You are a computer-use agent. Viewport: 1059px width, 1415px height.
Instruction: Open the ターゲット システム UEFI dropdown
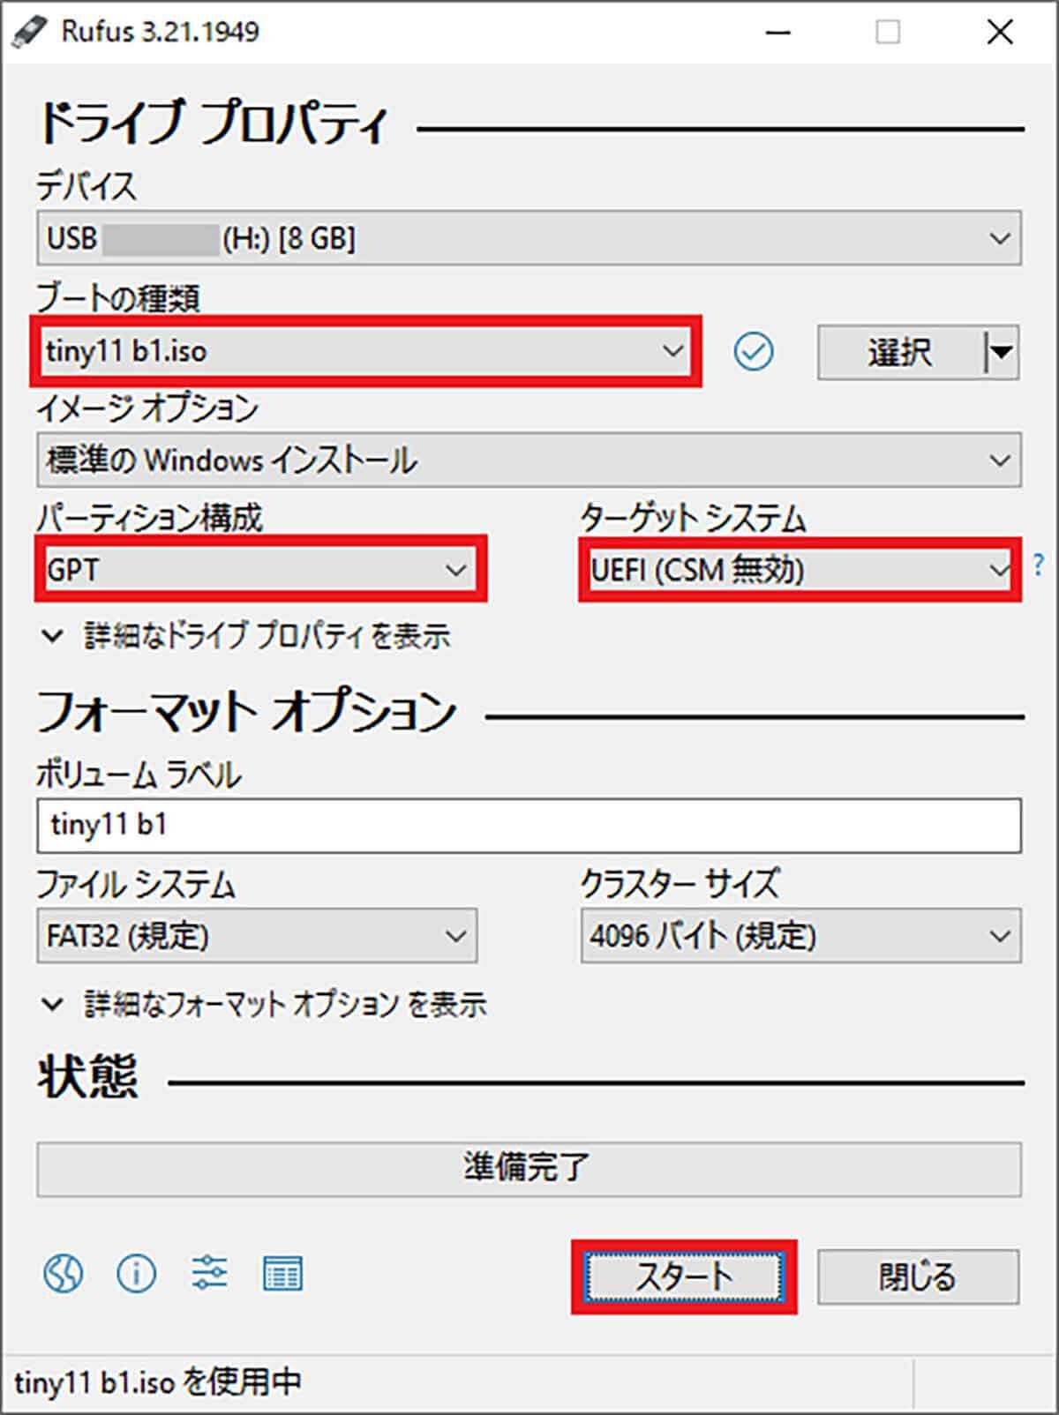click(800, 569)
